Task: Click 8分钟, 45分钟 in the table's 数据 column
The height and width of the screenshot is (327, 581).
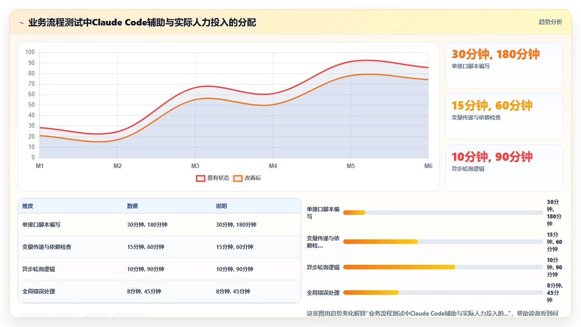Action: 144,292
